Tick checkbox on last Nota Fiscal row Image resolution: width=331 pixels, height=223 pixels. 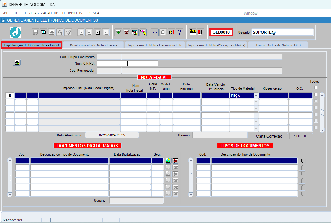316,127
